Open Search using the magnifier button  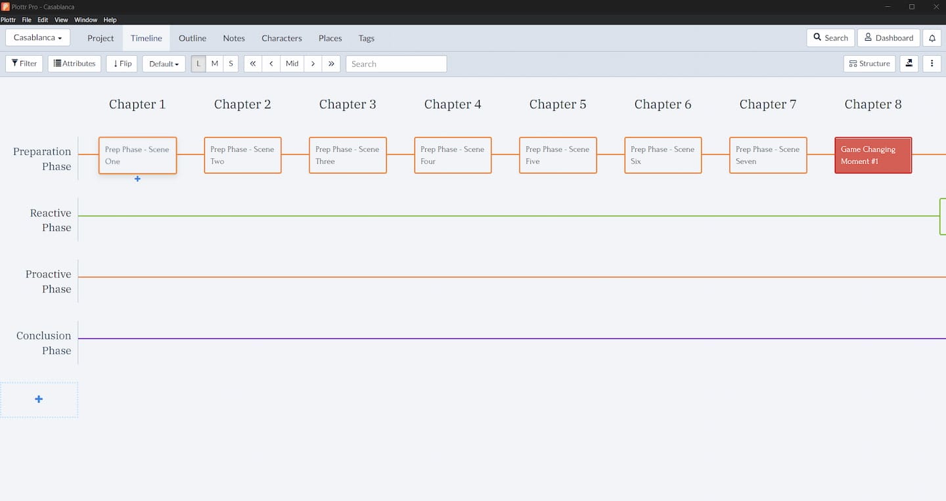coord(830,37)
